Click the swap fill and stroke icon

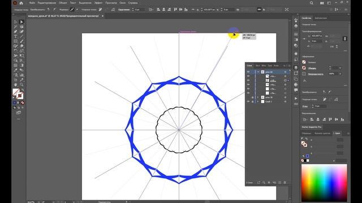point(23,90)
